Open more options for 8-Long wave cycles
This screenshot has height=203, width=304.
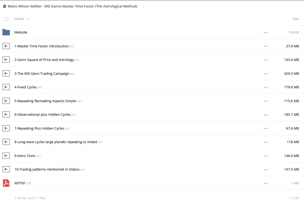pos(266,142)
